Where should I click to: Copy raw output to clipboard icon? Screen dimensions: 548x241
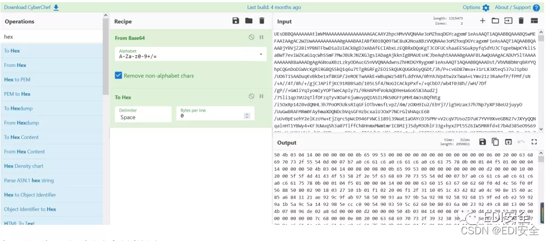coord(495,142)
